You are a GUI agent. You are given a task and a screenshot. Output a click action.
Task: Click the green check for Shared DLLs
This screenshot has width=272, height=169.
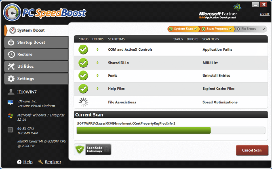[83, 63]
